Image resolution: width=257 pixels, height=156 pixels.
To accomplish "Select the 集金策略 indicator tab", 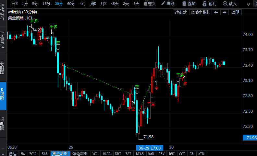I will [60, 154].
